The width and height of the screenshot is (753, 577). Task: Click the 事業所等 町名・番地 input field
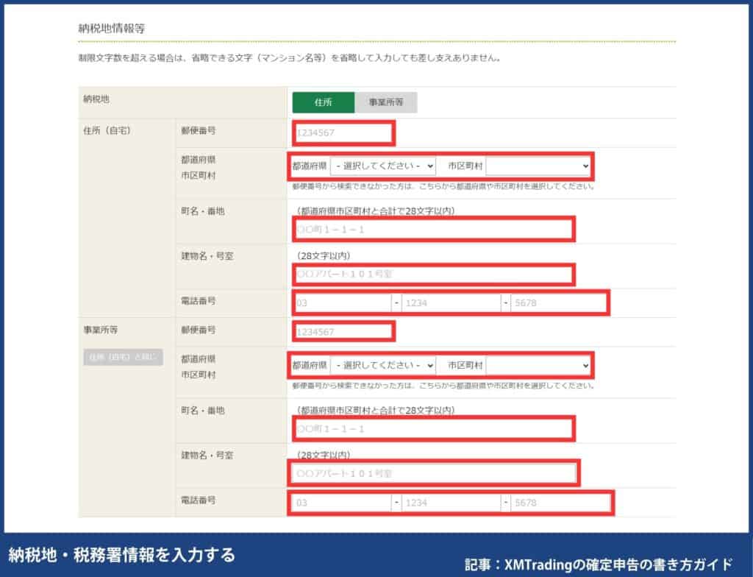tap(433, 429)
